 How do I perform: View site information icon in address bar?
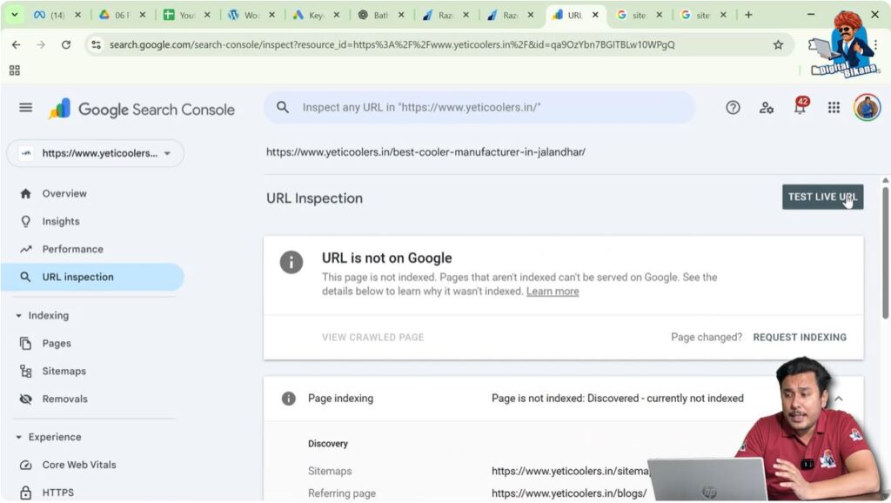coord(96,44)
